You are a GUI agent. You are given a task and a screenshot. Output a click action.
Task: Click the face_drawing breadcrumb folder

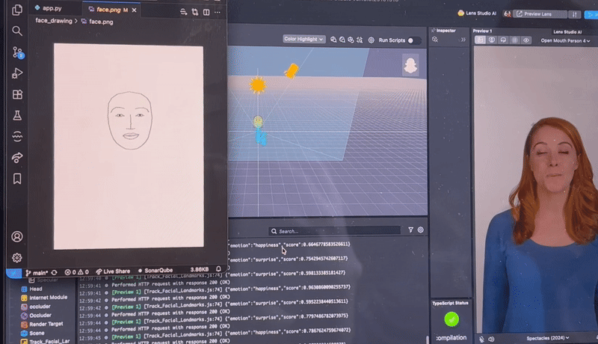click(x=54, y=21)
